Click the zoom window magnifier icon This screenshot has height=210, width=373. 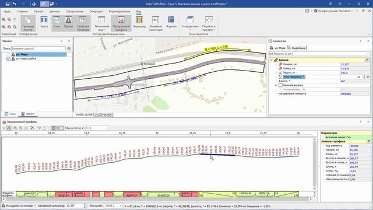tap(15, 27)
